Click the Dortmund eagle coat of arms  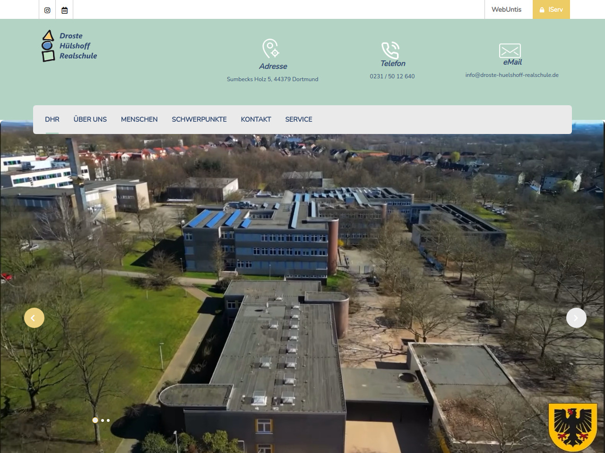click(x=572, y=427)
